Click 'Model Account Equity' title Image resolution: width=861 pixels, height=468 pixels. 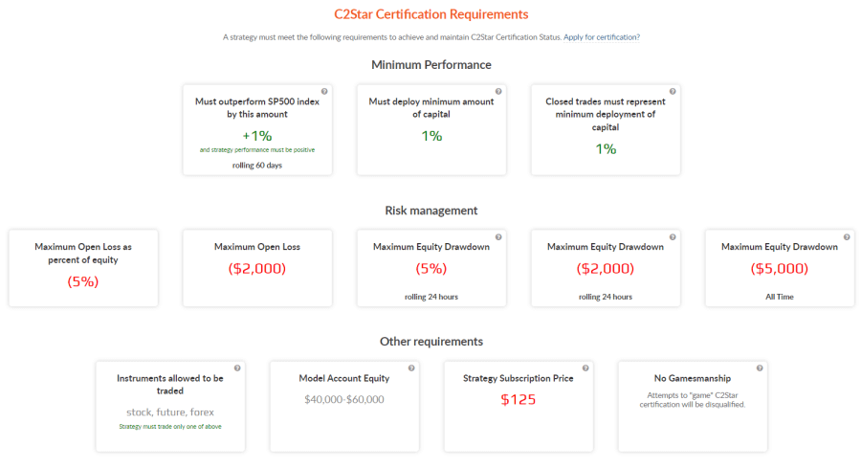[x=344, y=378]
